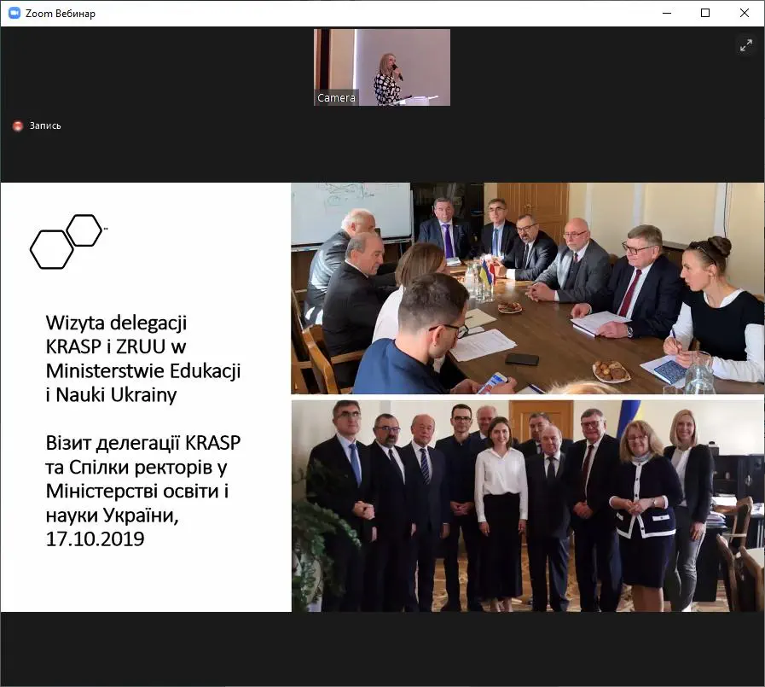Enter full screen with the expand arrows icon

click(746, 46)
